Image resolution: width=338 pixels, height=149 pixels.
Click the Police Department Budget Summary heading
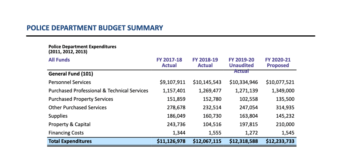tap(95, 28)
